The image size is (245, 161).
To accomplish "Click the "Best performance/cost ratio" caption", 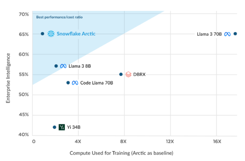I will click(x=59, y=17).
